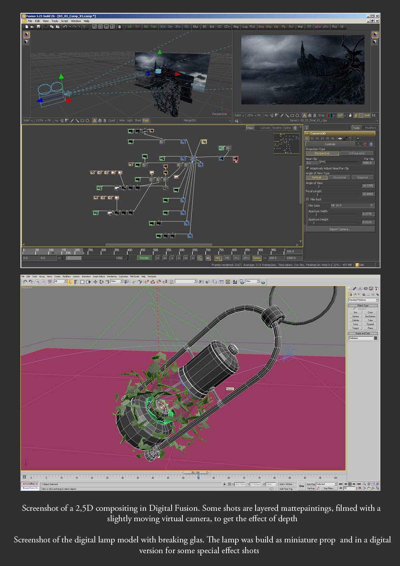Click the Undo arrow in Fusion toolbar
Image resolution: width=400 pixels, height=566 pixels.
pyautogui.click(x=65, y=27)
